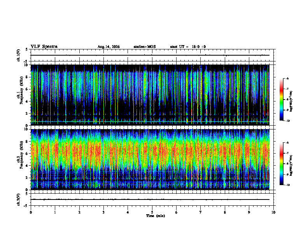This screenshot has height=238, width=308.
Task: Click the ch.2 spectrogram color scale bar
Action: (x=281, y=164)
